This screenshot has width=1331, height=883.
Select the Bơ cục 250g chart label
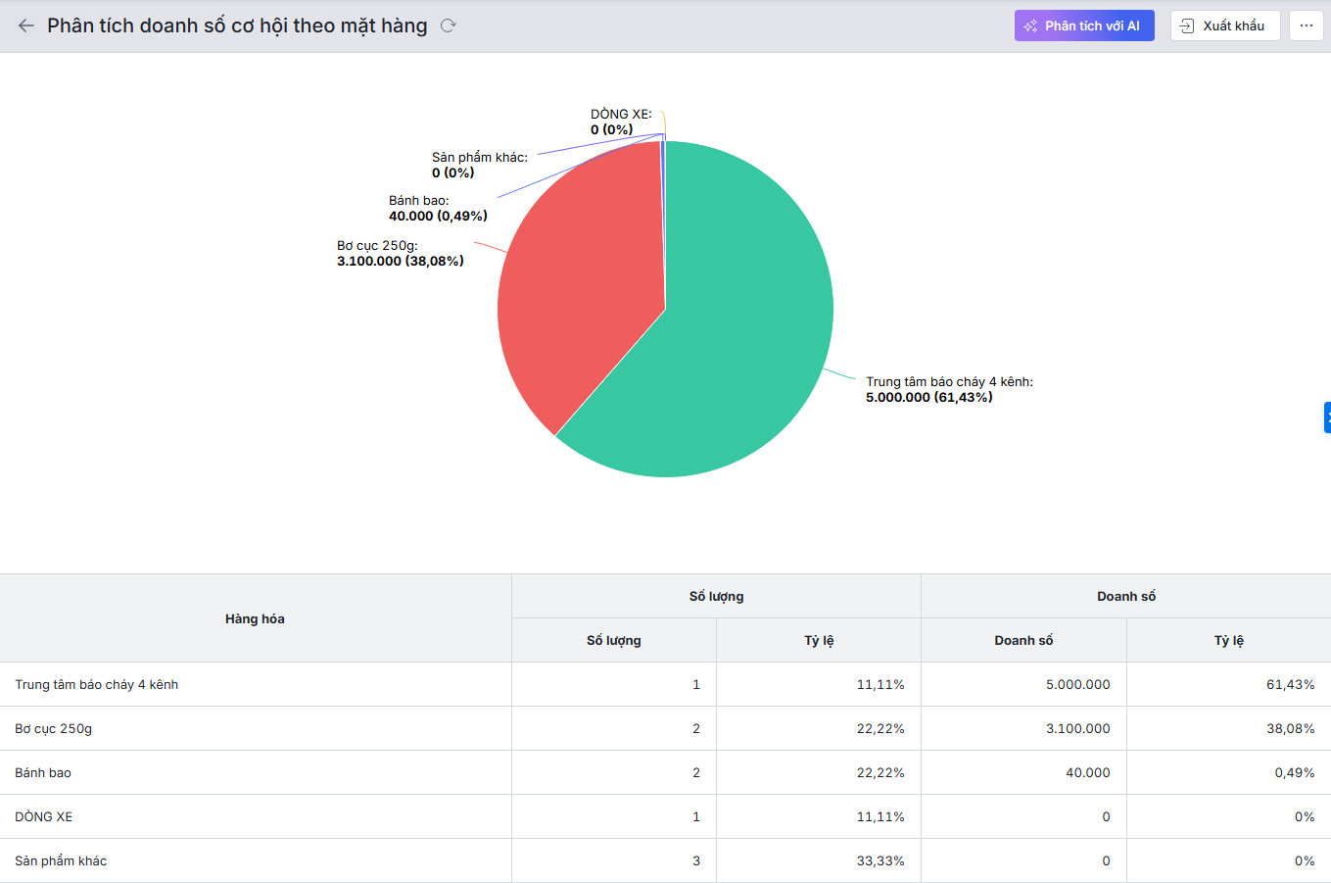pyautogui.click(x=400, y=253)
